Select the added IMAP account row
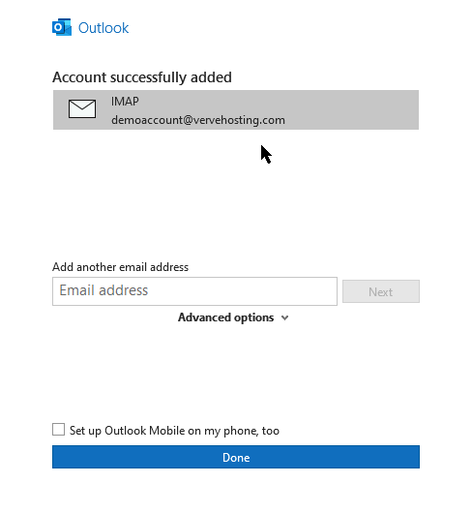The height and width of the screenshot is (513, 472). coord(236,110)
